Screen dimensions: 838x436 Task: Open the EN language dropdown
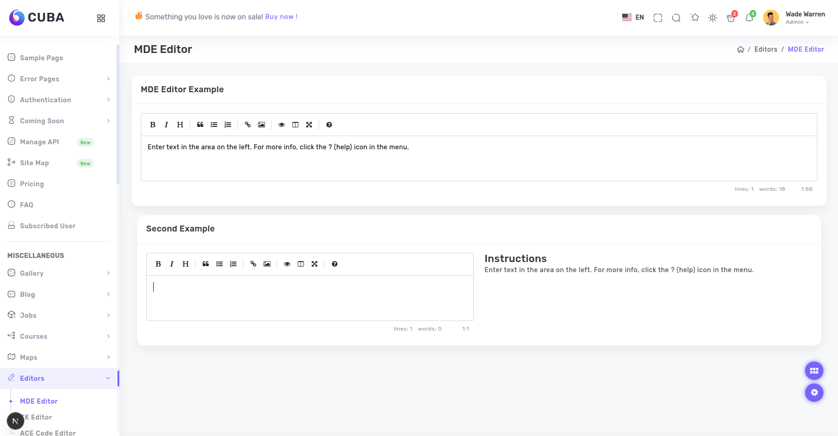pyautogui.click(x=633, y=17)
